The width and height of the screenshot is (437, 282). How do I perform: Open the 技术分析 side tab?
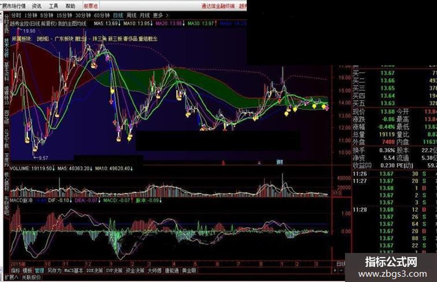[x=6, y=48]
